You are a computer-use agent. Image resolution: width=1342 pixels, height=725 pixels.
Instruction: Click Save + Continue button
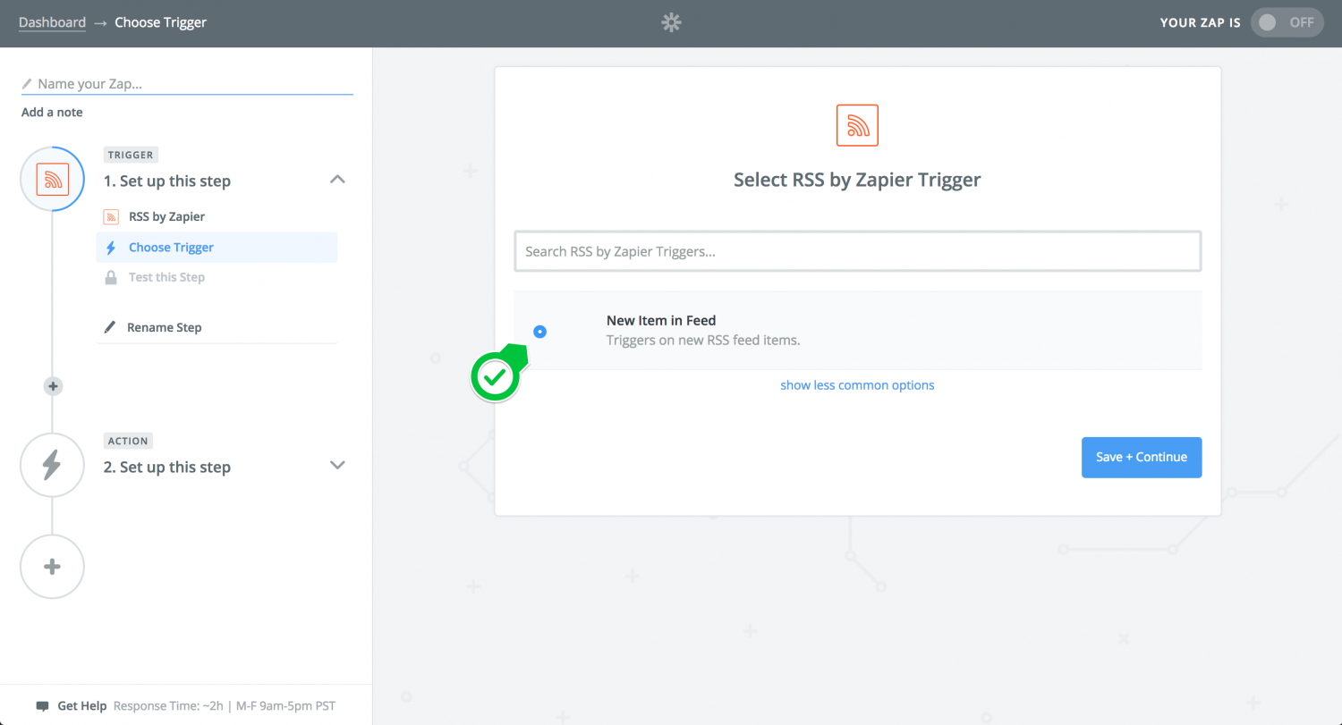[1142, 457]
